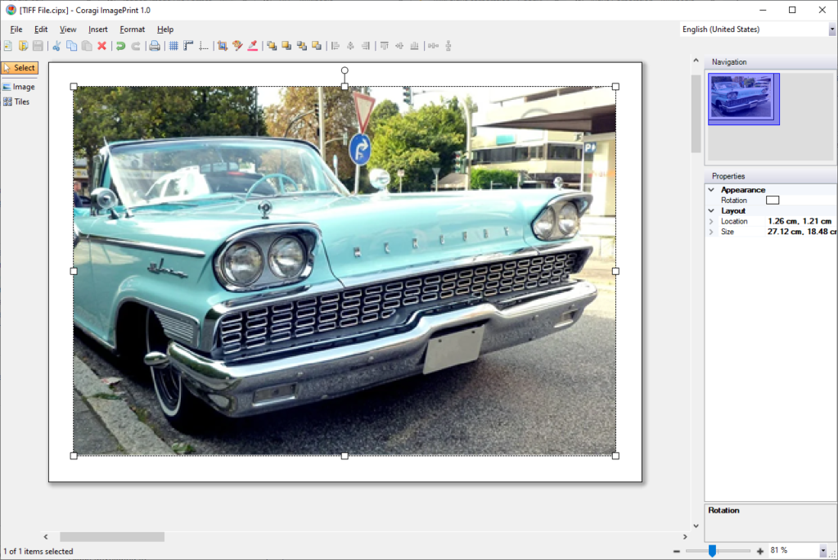Viewport: 838px width, 560px height.
Task: Click the New document icon
Action: point(8,46)
